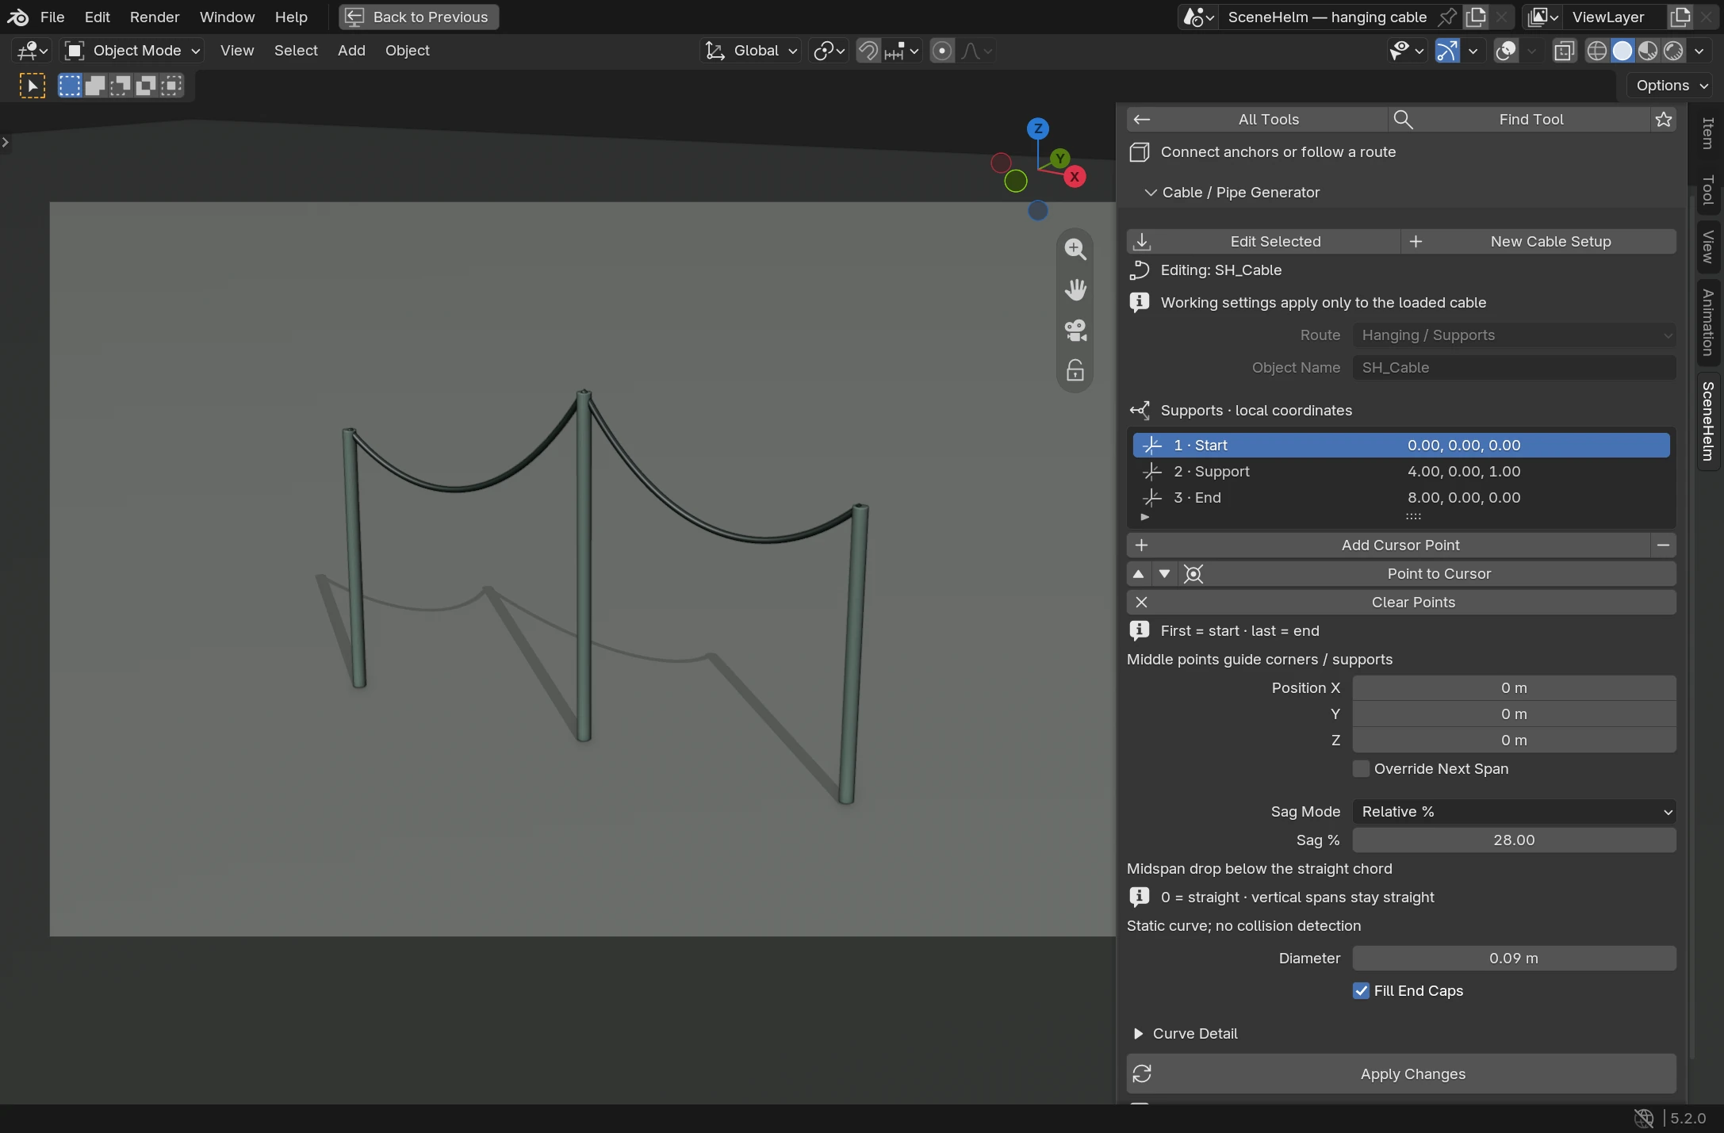The image size is (1724, 1133).
Task: Click the lock camera to view icon
Action: click(1075, 370)
